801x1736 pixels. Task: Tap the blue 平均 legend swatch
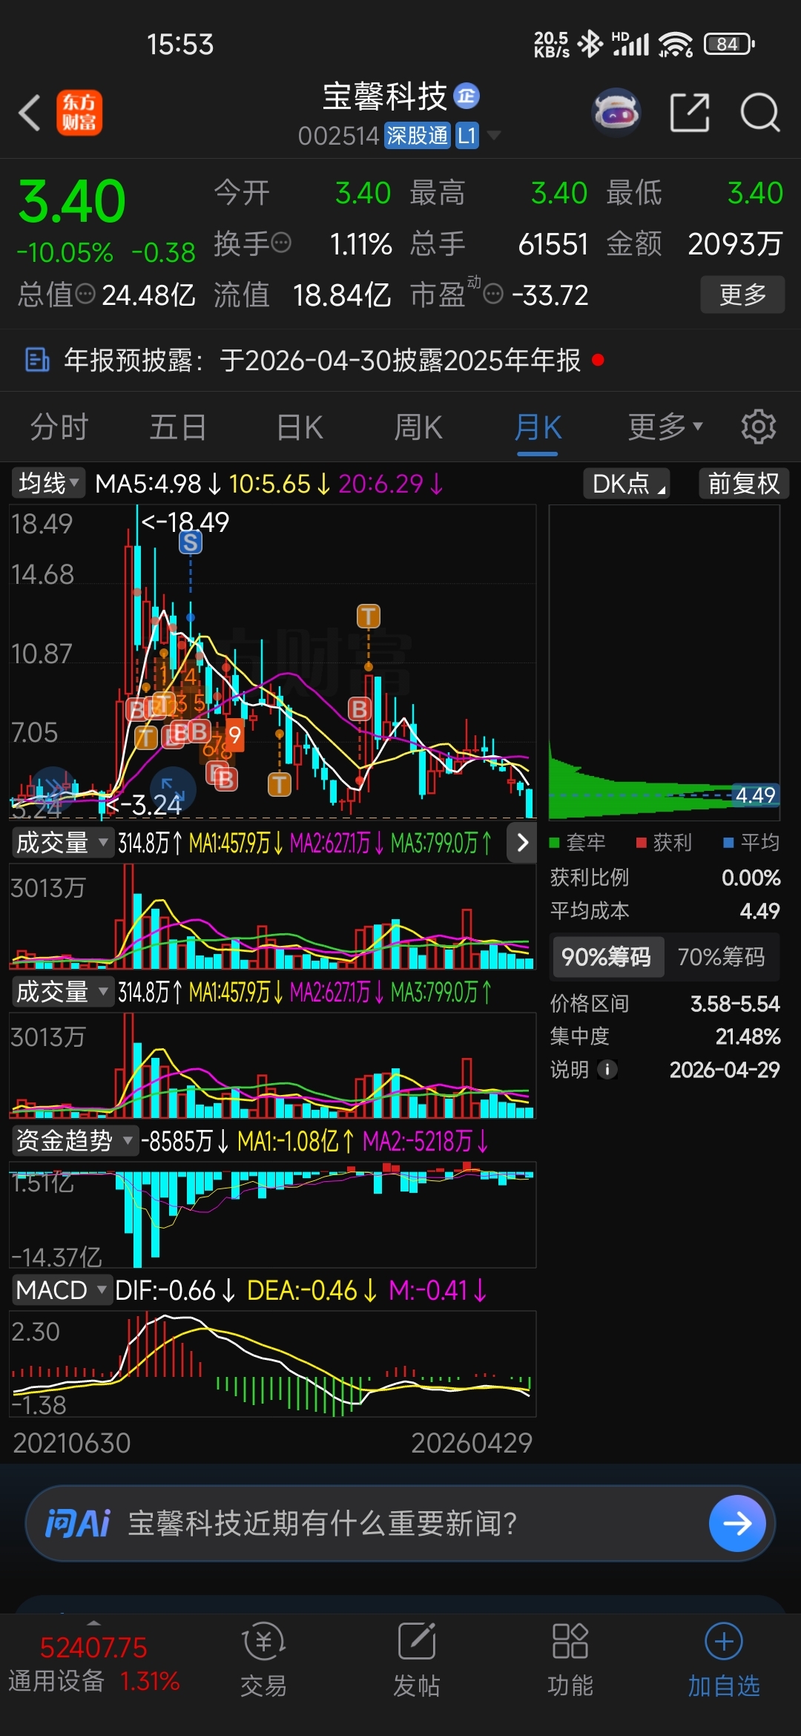[x=728, y=843]
